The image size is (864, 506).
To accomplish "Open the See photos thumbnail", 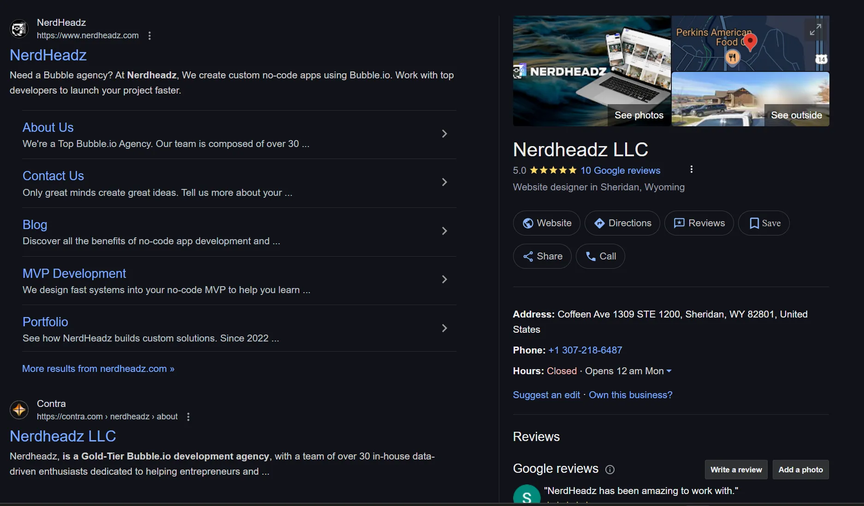I will tap(592, 71).
